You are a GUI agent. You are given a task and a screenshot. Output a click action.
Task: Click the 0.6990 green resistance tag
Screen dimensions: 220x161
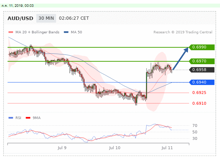tap(202, 47)
